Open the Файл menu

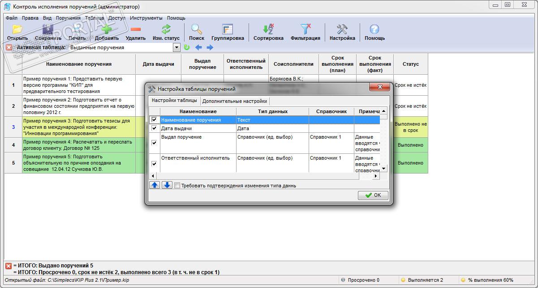point(12,18)
